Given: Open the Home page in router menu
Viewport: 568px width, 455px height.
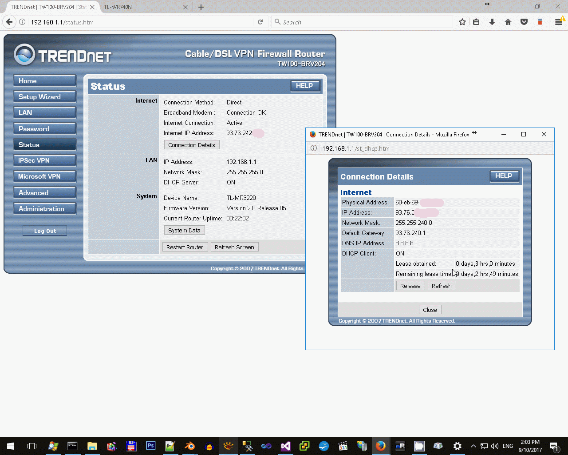Looking at the screenshot, I should pos(45,81).
